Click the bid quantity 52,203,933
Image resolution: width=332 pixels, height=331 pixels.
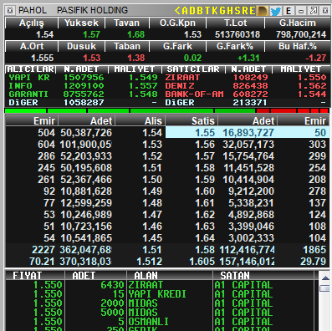(x=86, y=156)
